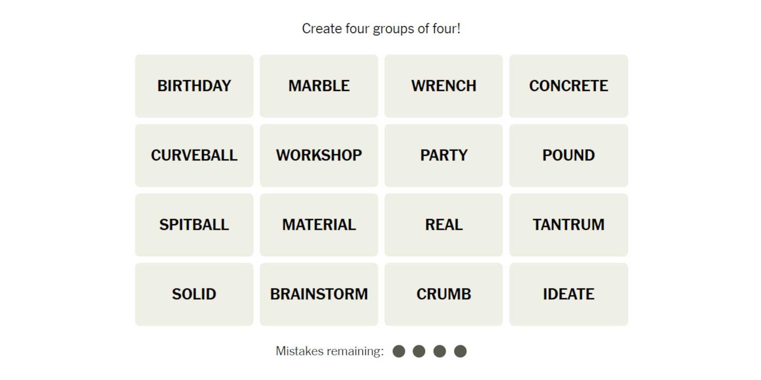The image size is (761, 380).
Task: Tap the CONCRETE tile
Action: [568, 86]
